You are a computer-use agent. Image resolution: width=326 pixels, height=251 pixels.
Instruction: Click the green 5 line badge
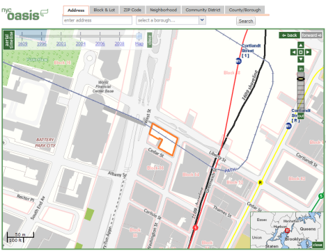pyautogui.click(x=321, y=196)
